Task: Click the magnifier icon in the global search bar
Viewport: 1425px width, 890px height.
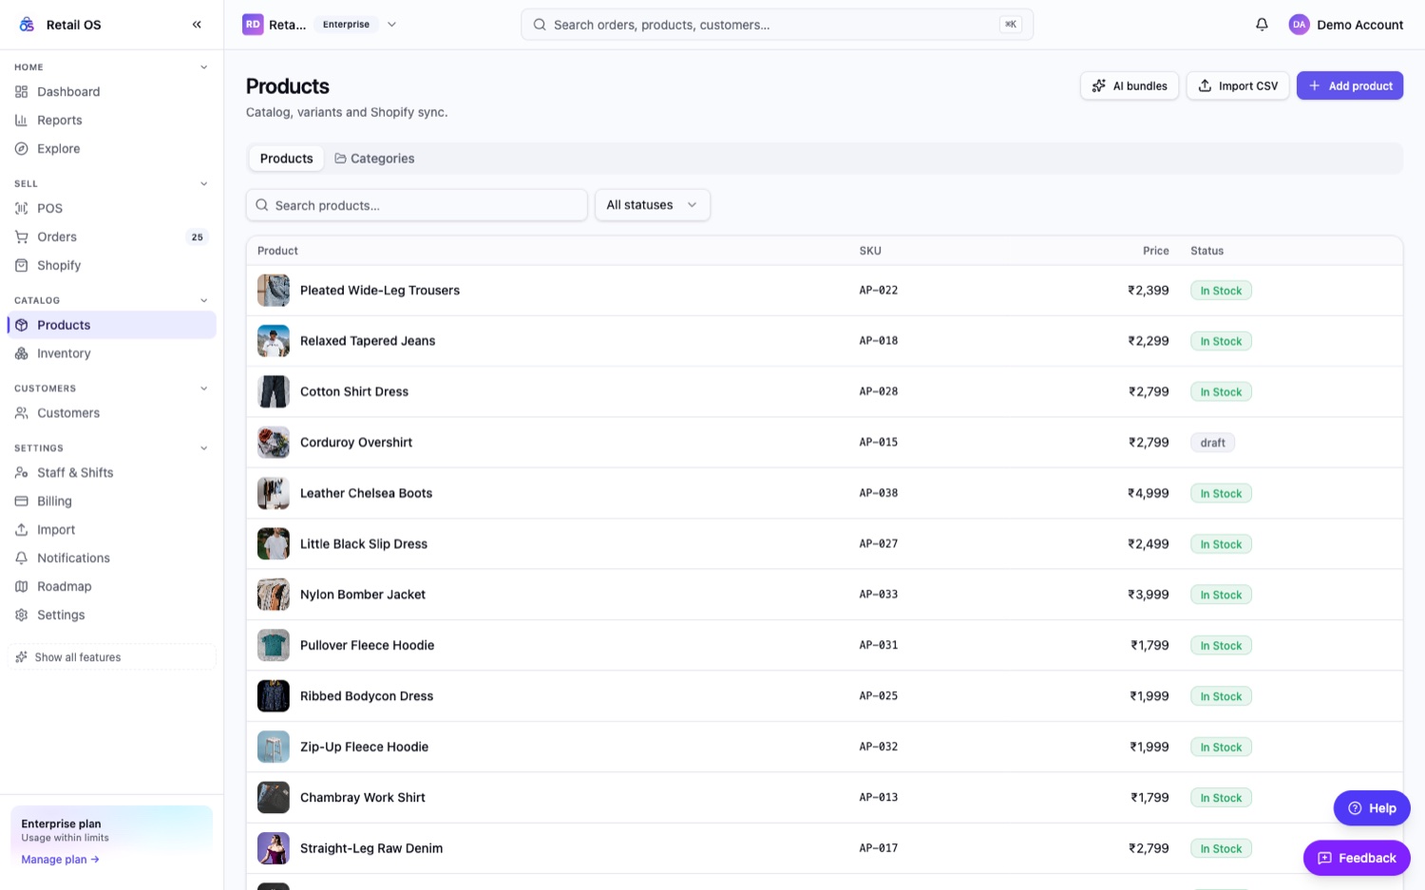Action: coord(540,25)
